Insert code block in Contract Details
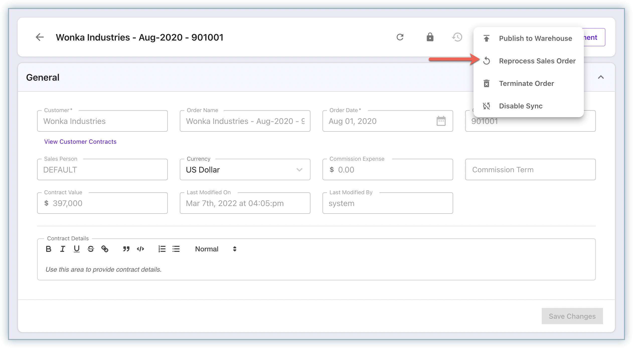633x348 pixels. [140, 249]
